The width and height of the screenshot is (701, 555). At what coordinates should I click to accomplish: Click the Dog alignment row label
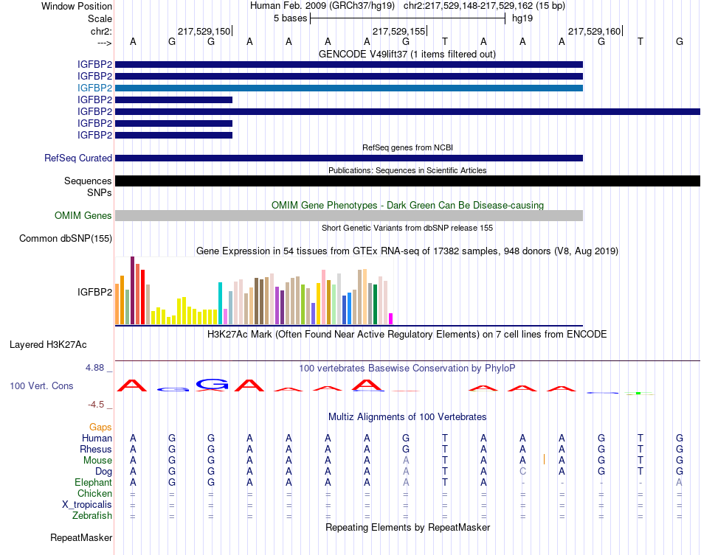coord(104,472)
